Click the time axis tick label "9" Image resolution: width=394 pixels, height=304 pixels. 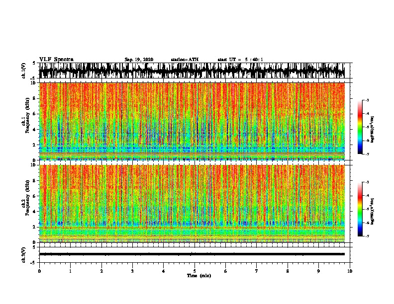[x=318, y=271]
